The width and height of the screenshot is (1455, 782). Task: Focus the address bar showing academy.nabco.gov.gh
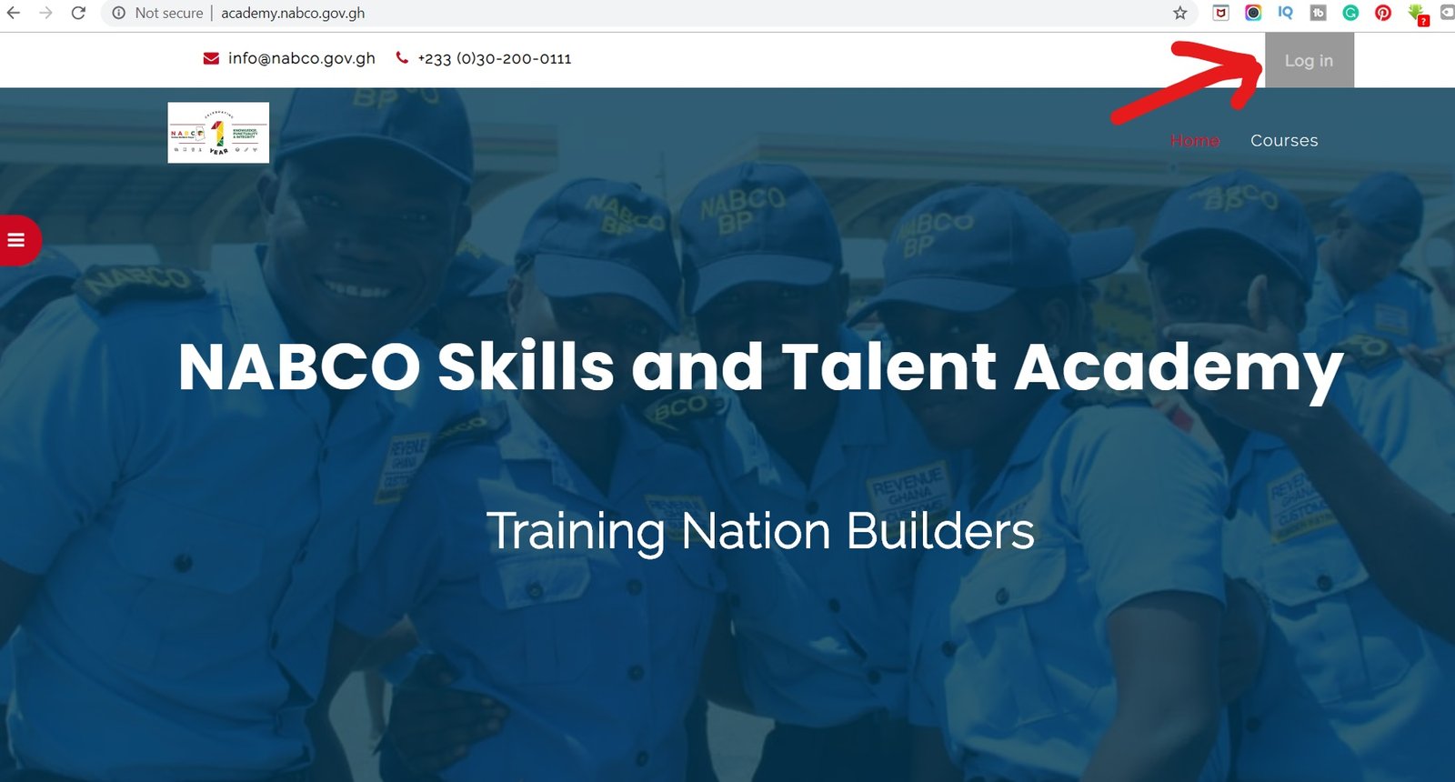637,13
